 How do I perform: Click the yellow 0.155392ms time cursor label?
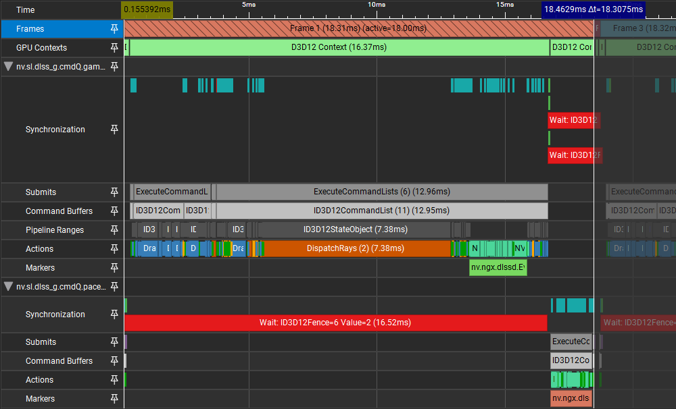click(x=147, y=9)
